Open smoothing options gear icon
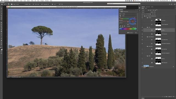This screenshot has width=176, height=99. 52,4
